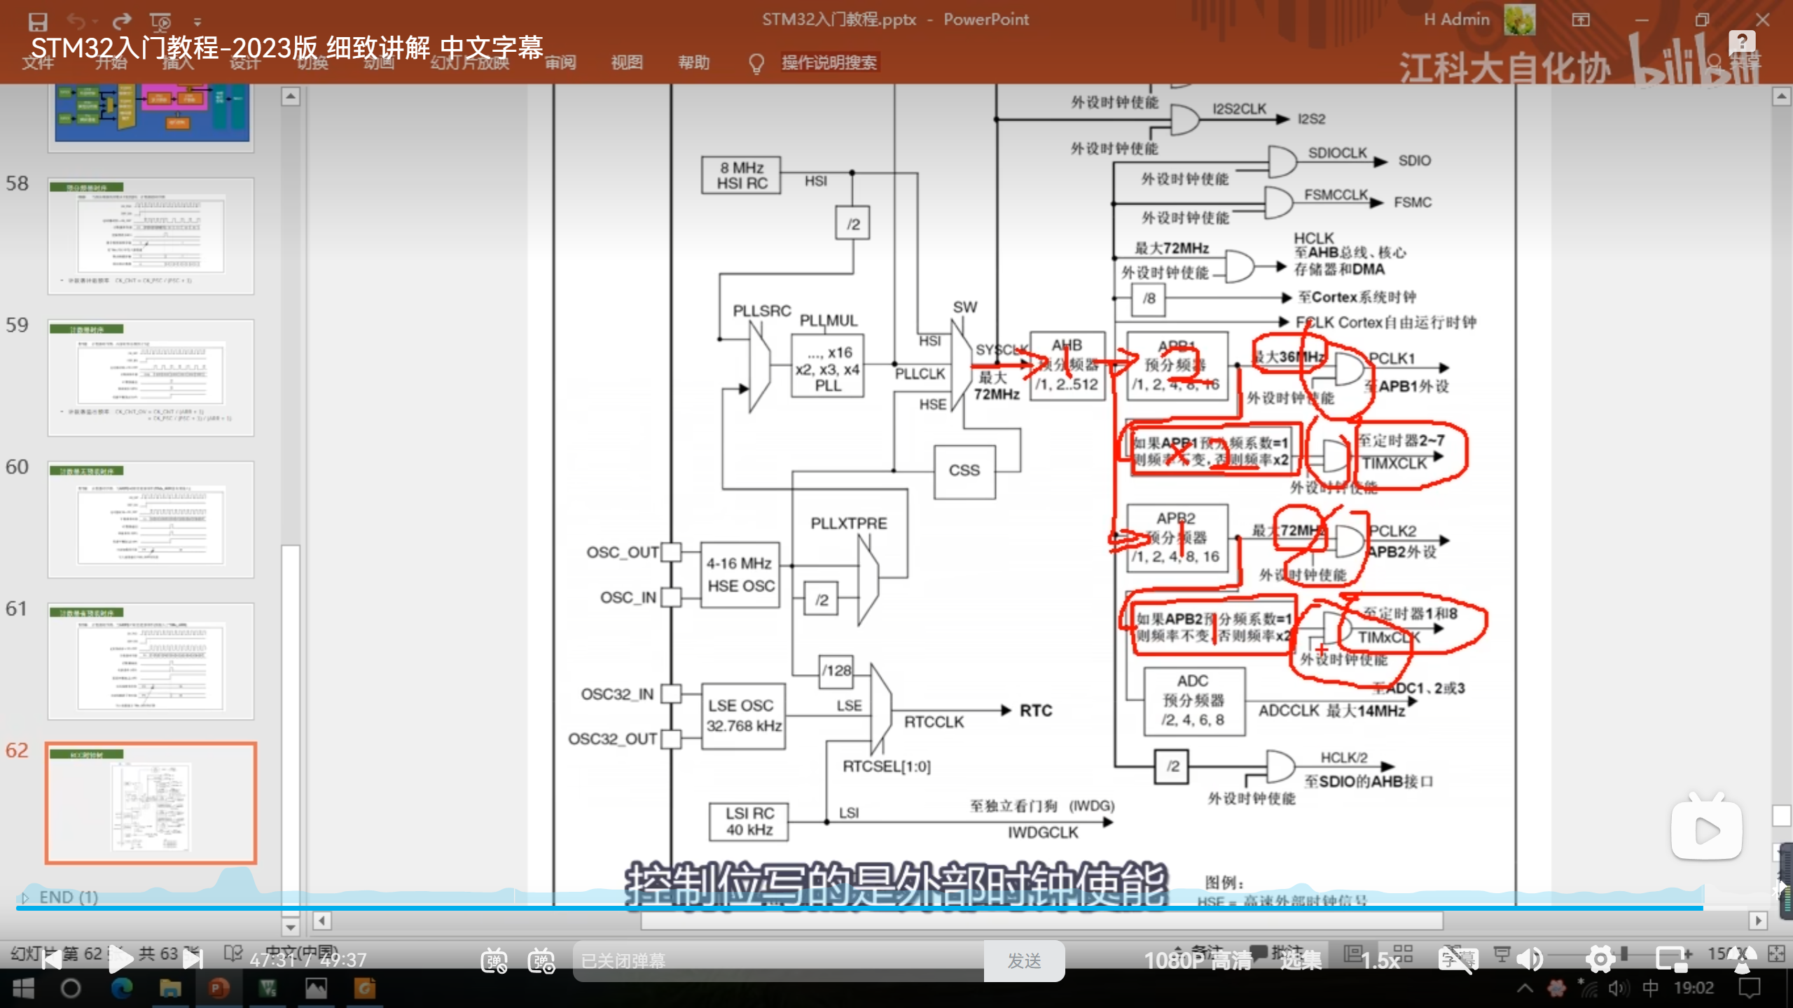
Task: Go to the previous video
Action: click(52, 960)
